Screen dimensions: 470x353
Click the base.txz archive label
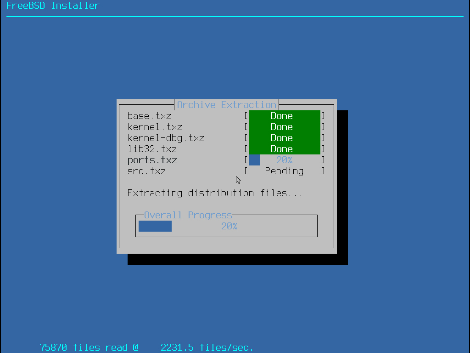point(149,116)
